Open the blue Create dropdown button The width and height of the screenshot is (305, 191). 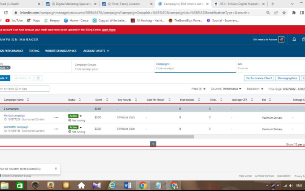coord(4,78)
